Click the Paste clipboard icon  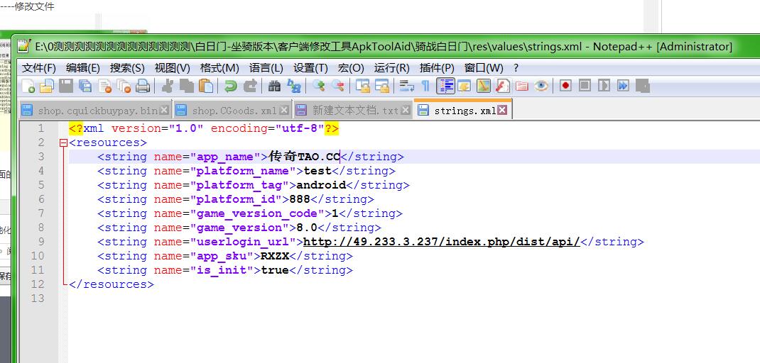[x=206, y=86]
